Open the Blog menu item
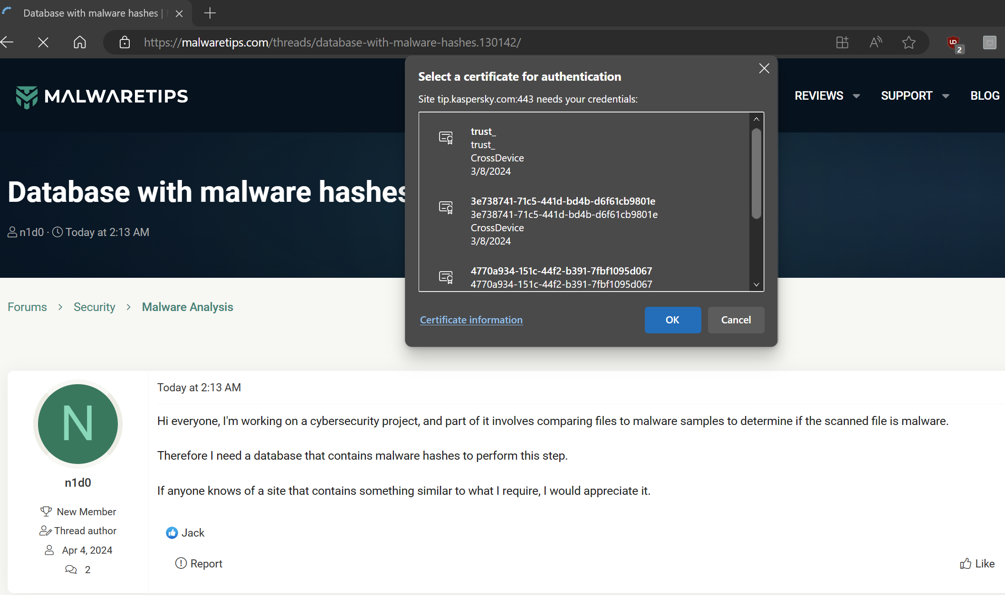This screenshot has height=595, width=1005. 985,96
